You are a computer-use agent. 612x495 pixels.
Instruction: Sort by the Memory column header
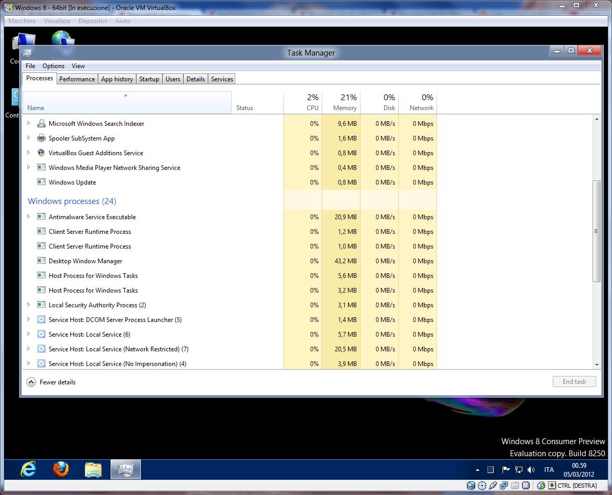(x=341, y=103)
